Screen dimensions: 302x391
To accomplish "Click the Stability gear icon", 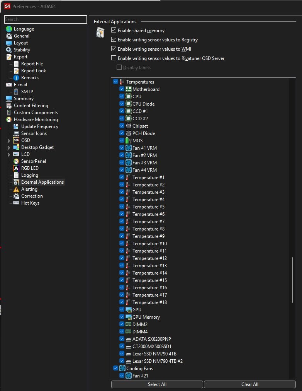I will click(9, 50).
